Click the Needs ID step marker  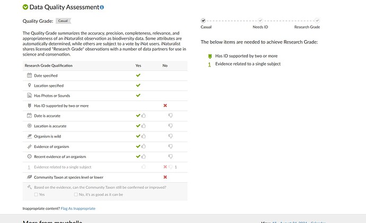(x=260, y=21)
